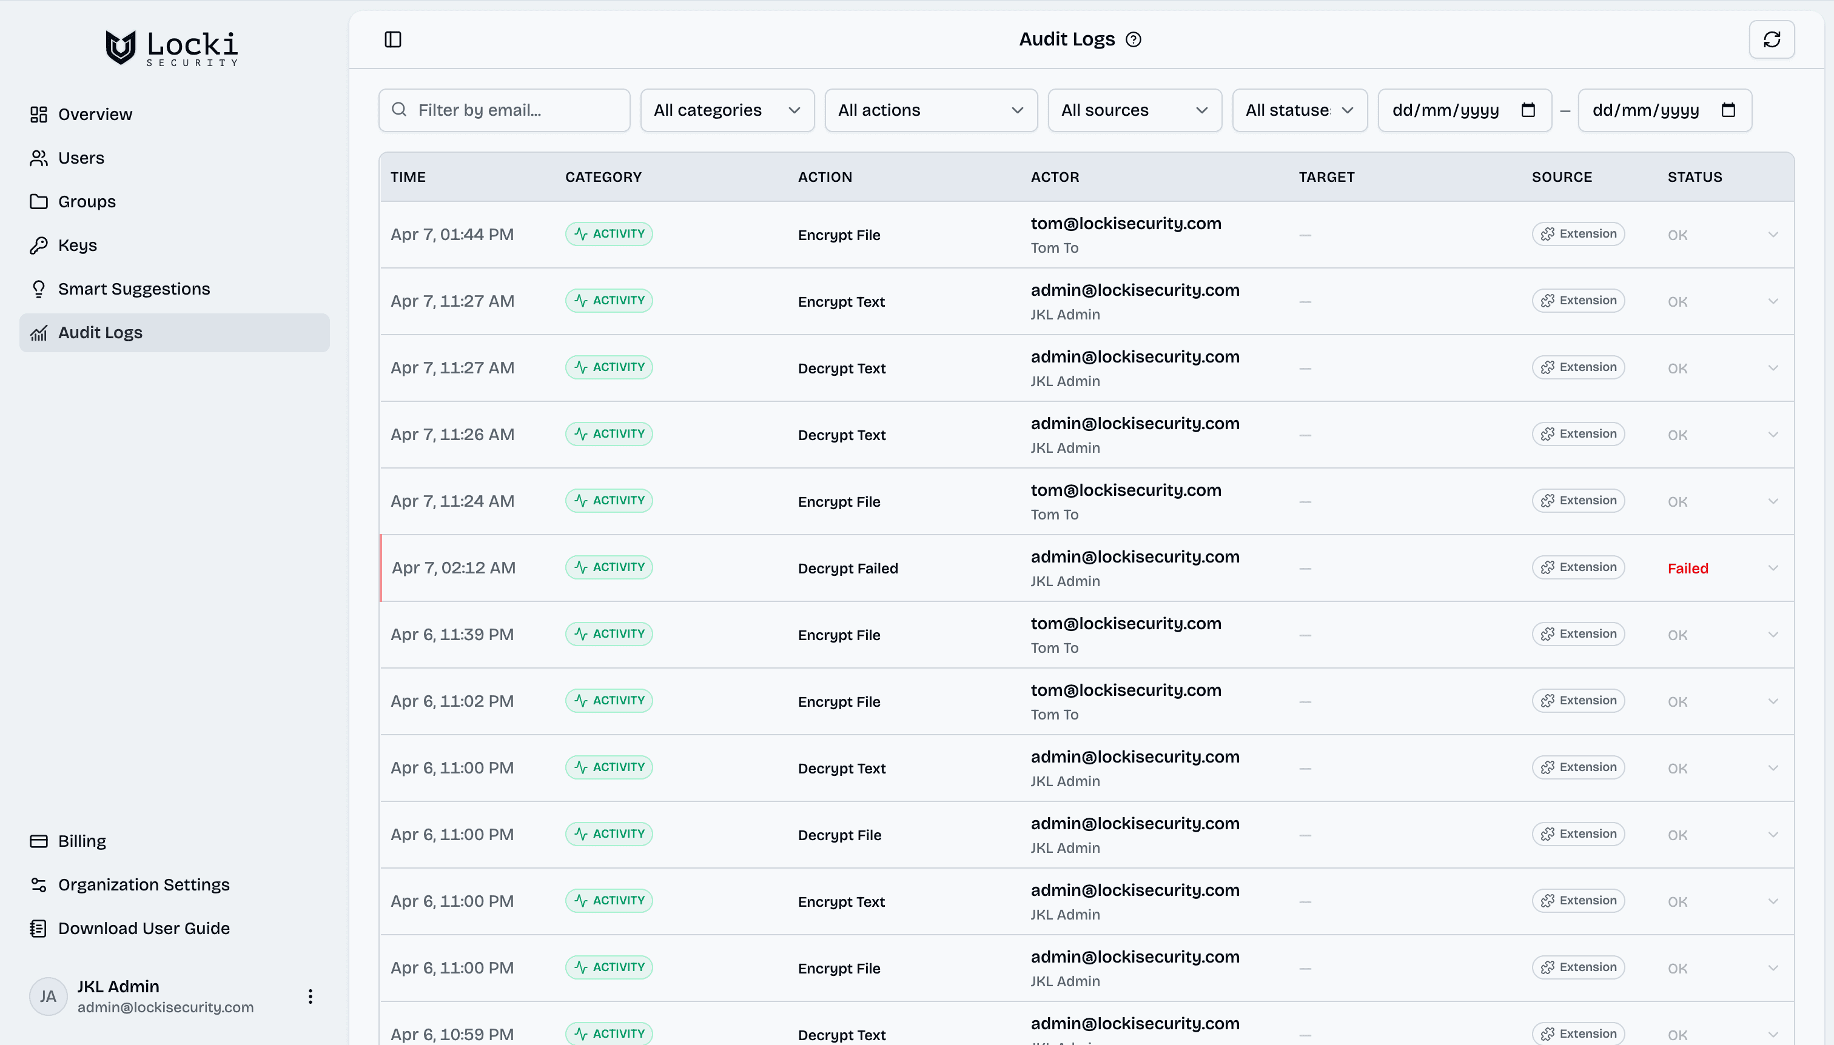Screen dimensions: 1834x1045
Task: Click Decrypt File action text
Action: (x=839, y=835)
